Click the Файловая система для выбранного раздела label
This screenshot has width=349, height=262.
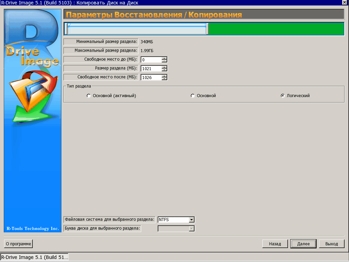[110, 219]
